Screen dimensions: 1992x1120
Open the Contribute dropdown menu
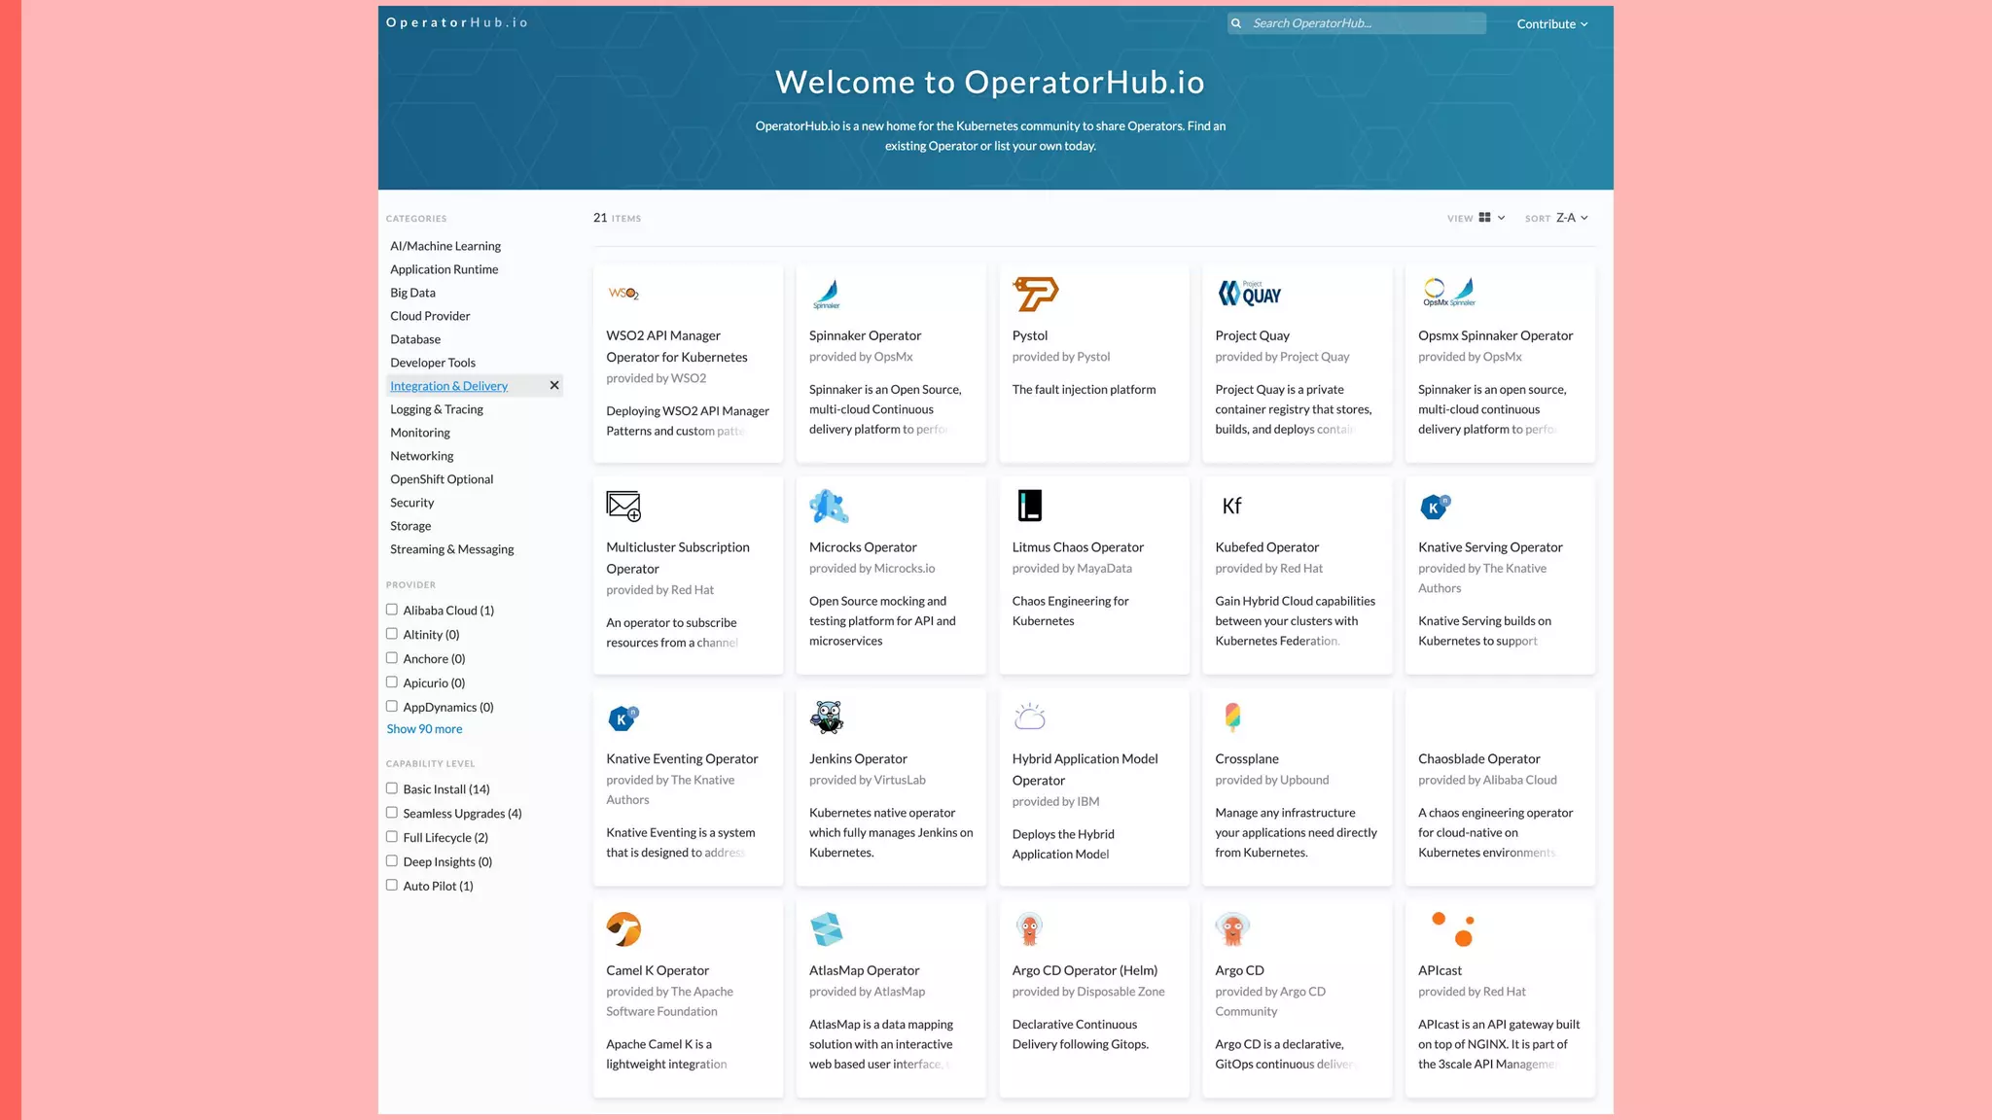[x=1551, y=24]
